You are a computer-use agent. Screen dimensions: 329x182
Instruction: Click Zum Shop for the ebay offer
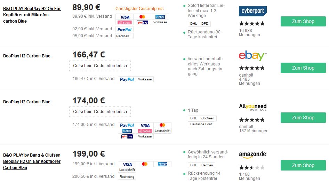click(x=303, y=68)
